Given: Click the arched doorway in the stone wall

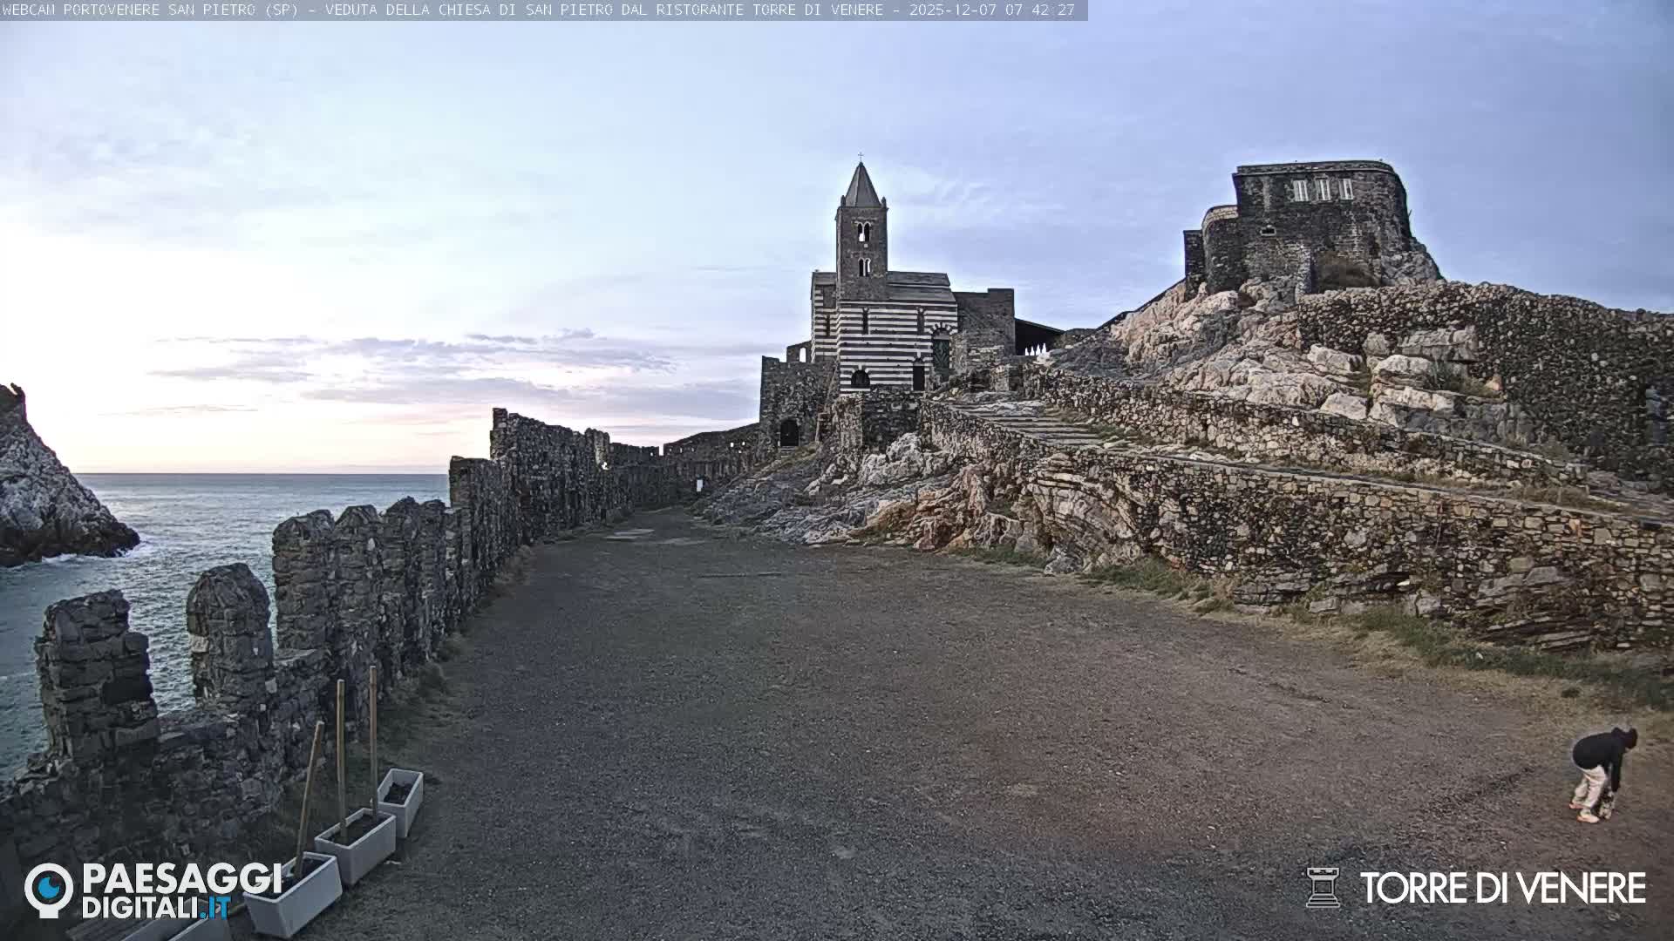Looking at the screenshot, I should 789,431.
